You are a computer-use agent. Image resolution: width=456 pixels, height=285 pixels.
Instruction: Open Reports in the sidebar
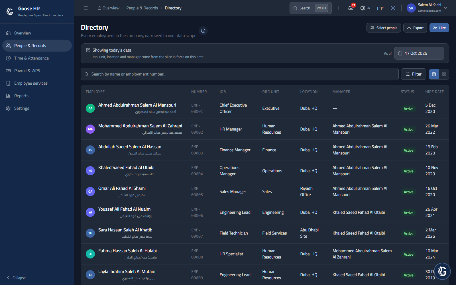point(37,96)
